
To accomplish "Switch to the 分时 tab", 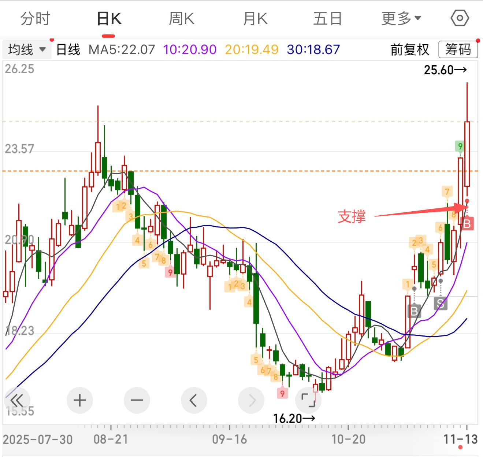I will tap(35, 18).
